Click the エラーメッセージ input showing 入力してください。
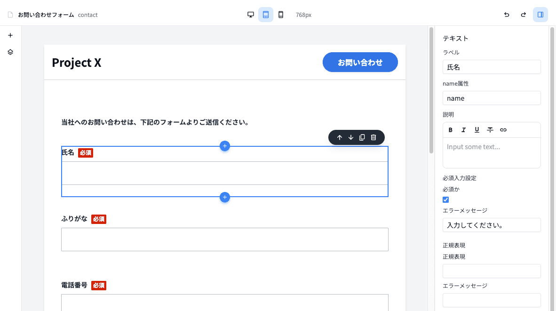This screenshot has height=311, width=556. click(491, 225)
